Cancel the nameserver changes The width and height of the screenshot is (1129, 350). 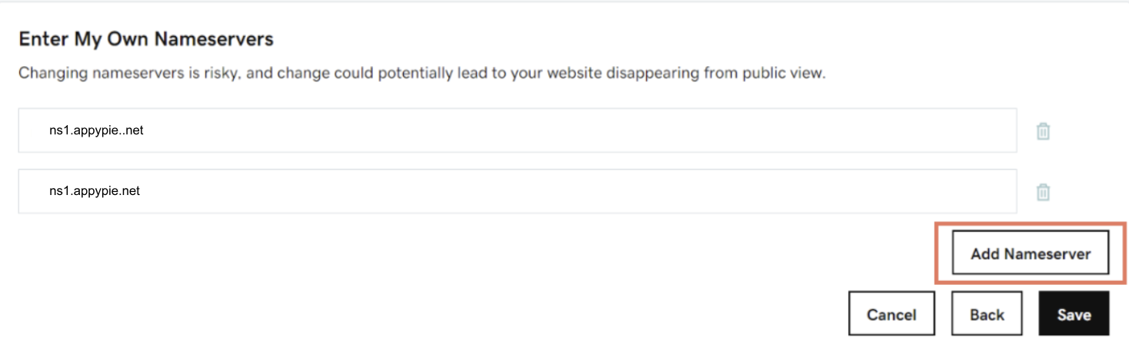[x=891, y=314]
